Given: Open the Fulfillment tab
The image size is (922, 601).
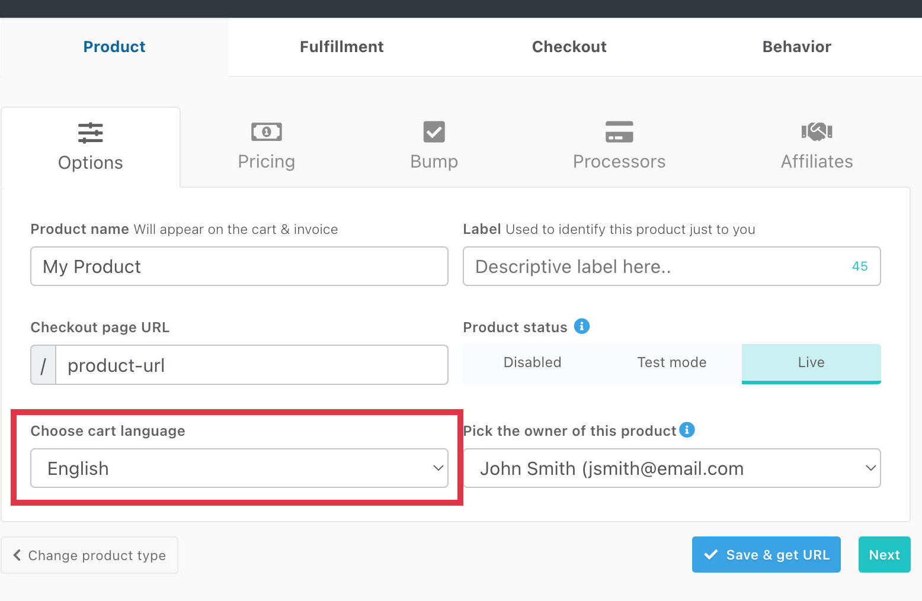Looking at the screenshot, I should tap(341, 47).
